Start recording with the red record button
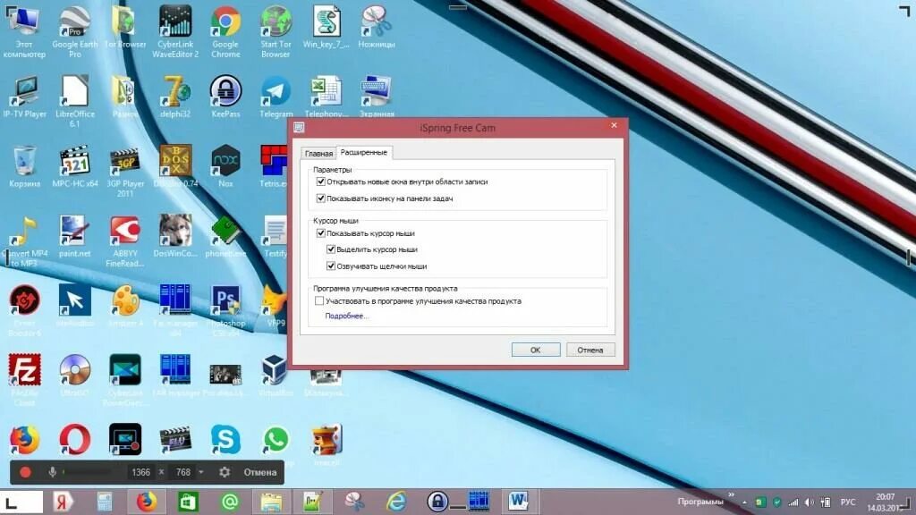Image resolution: width=916 pixels, height=515 pixels. coord(25,472)
